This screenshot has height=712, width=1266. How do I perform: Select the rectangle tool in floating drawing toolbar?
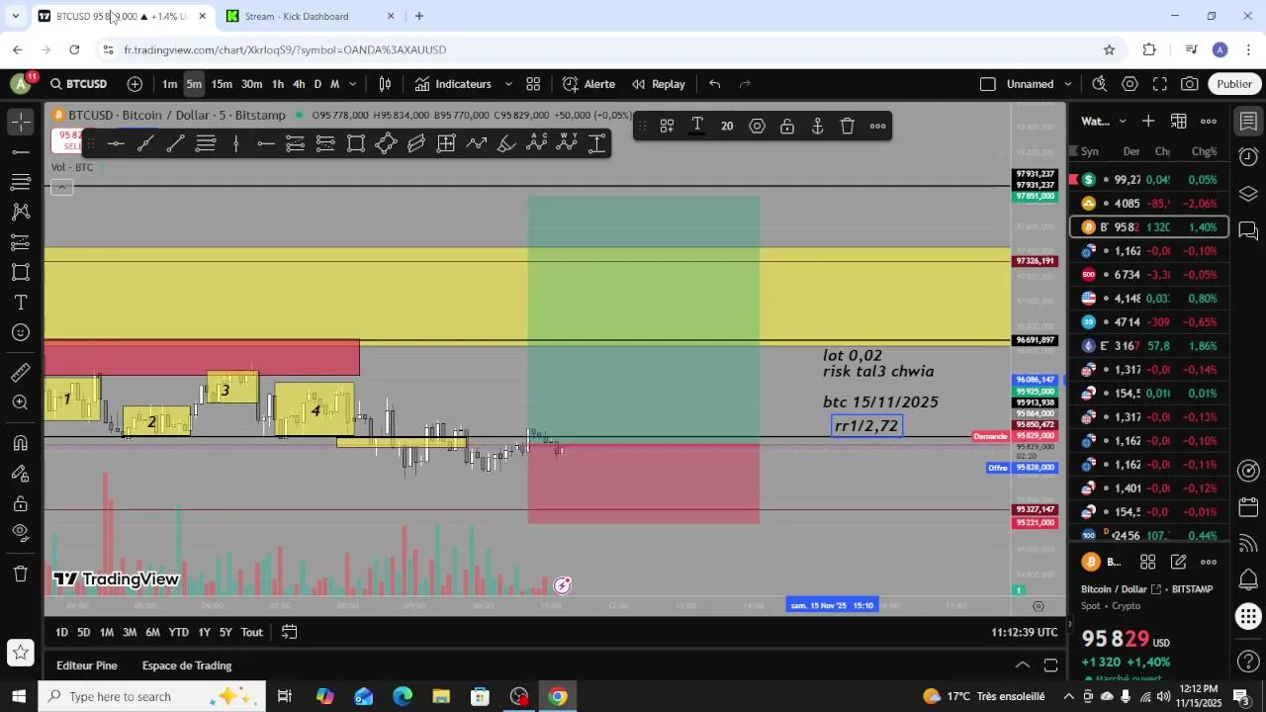pyautogui.click(x=356, y=143)
